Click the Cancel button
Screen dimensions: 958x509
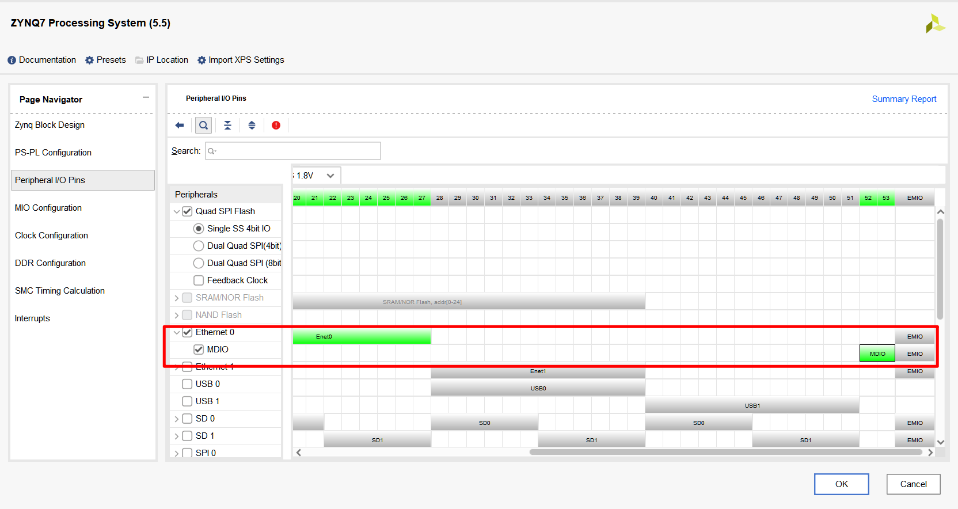tap(913, 484)
